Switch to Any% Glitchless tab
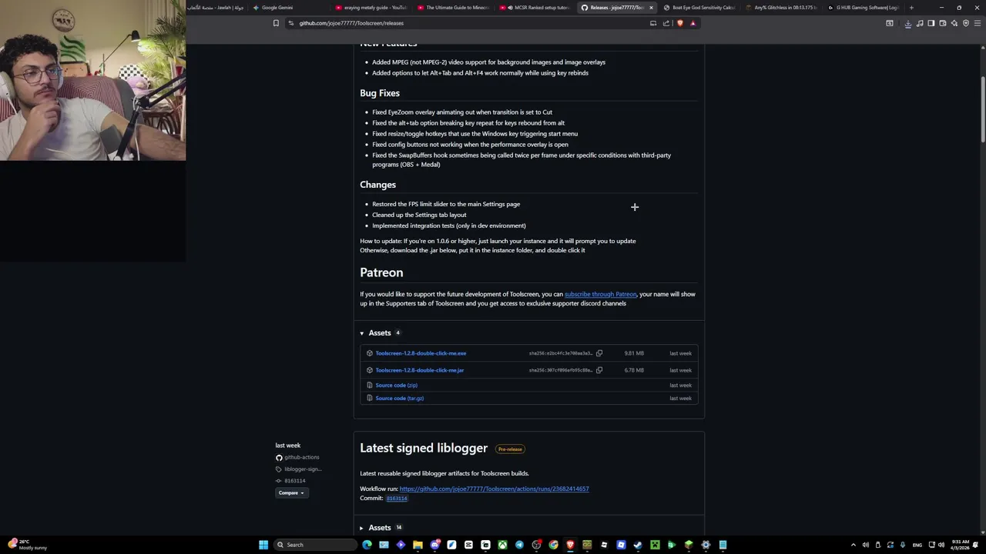The width and height of the screenshot is (986, 554). click(x=781, y=8)
